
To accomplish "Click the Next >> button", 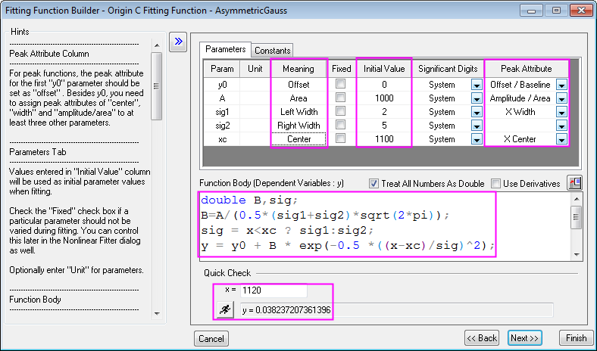I will coord(524,338).
